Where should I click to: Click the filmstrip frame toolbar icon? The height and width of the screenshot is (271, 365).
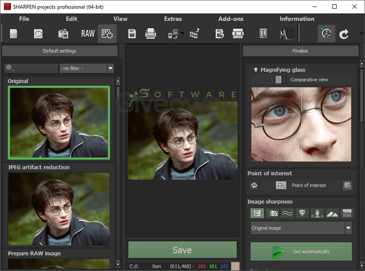click(x=238, y=34)
